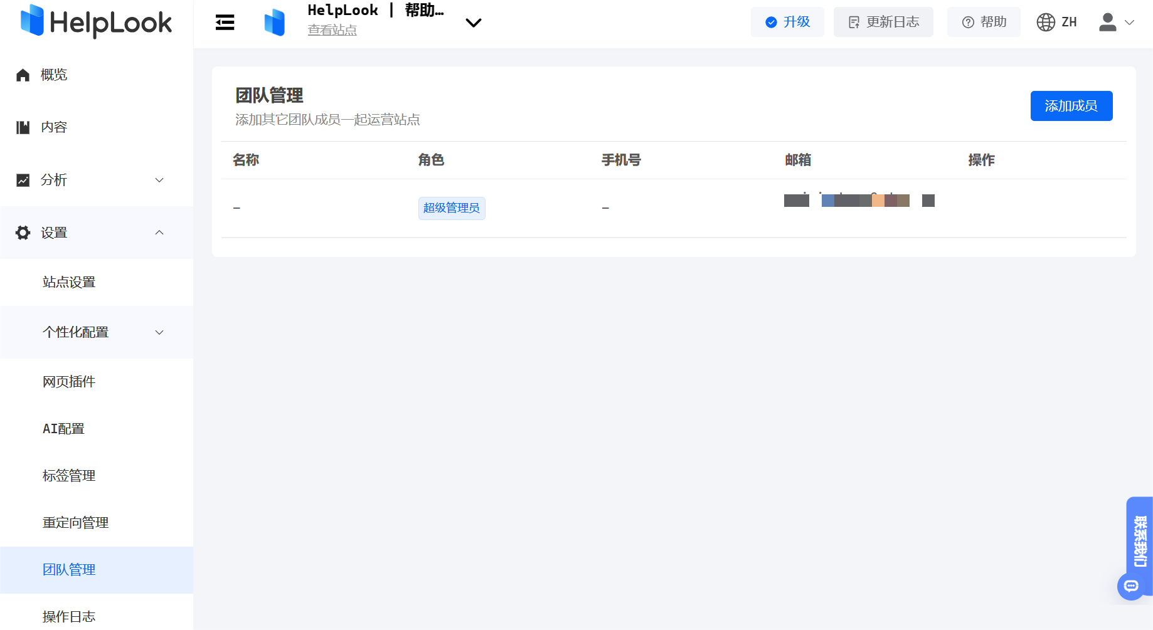The width and height of the screenshot is (1153, 630).
Task: Open 更新日志 changelog button
Action: [x=883, y=23]
